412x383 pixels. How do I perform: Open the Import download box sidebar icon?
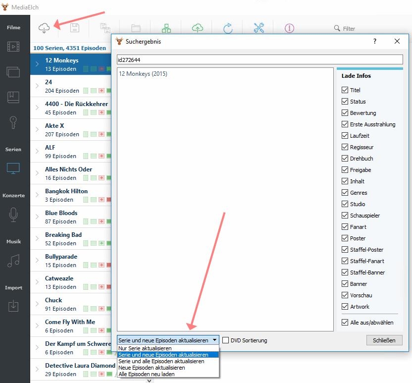click(x=13, y=306)
